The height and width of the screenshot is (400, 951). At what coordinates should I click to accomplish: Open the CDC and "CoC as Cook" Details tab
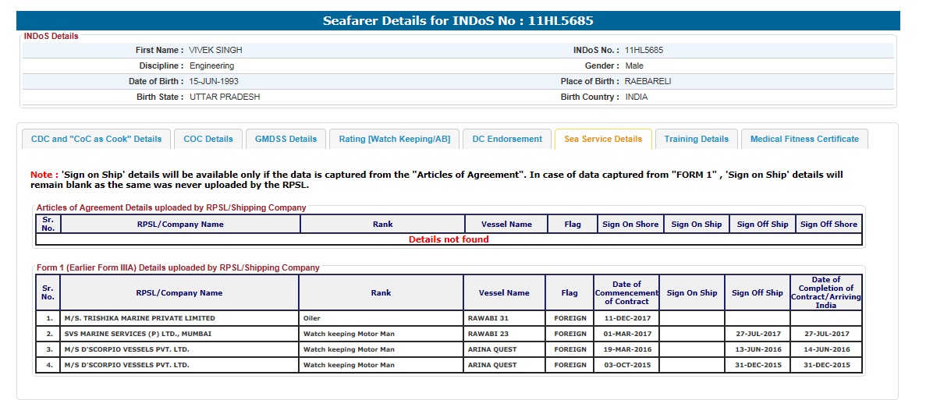96,139
